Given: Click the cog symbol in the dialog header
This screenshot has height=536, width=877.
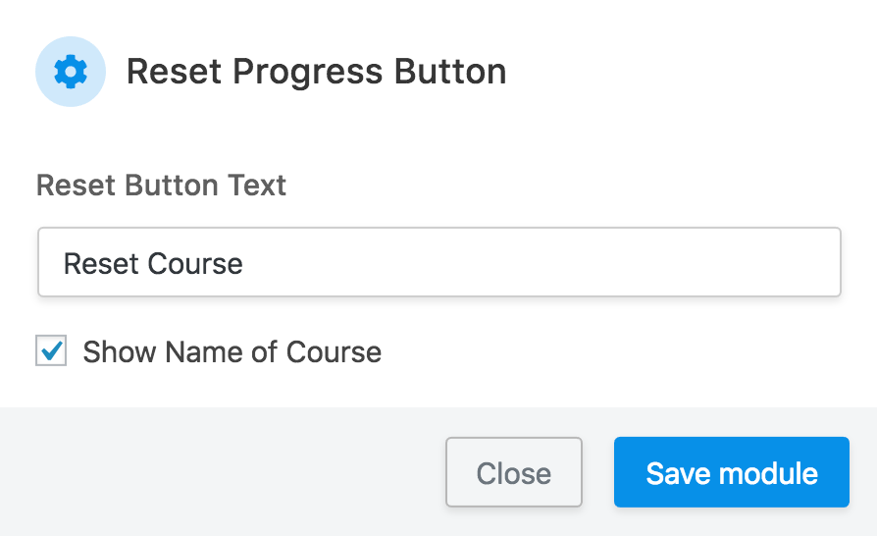Looking at the screenshot, I should (x=71, y=72).
